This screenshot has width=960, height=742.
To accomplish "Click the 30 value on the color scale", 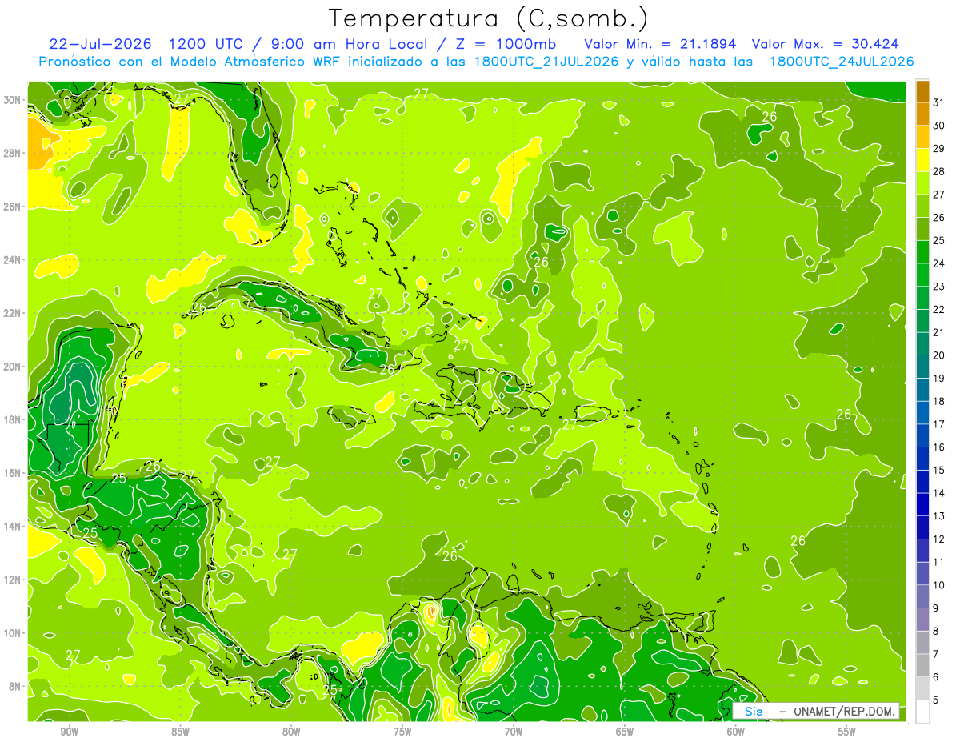I will tap(939, 126).
